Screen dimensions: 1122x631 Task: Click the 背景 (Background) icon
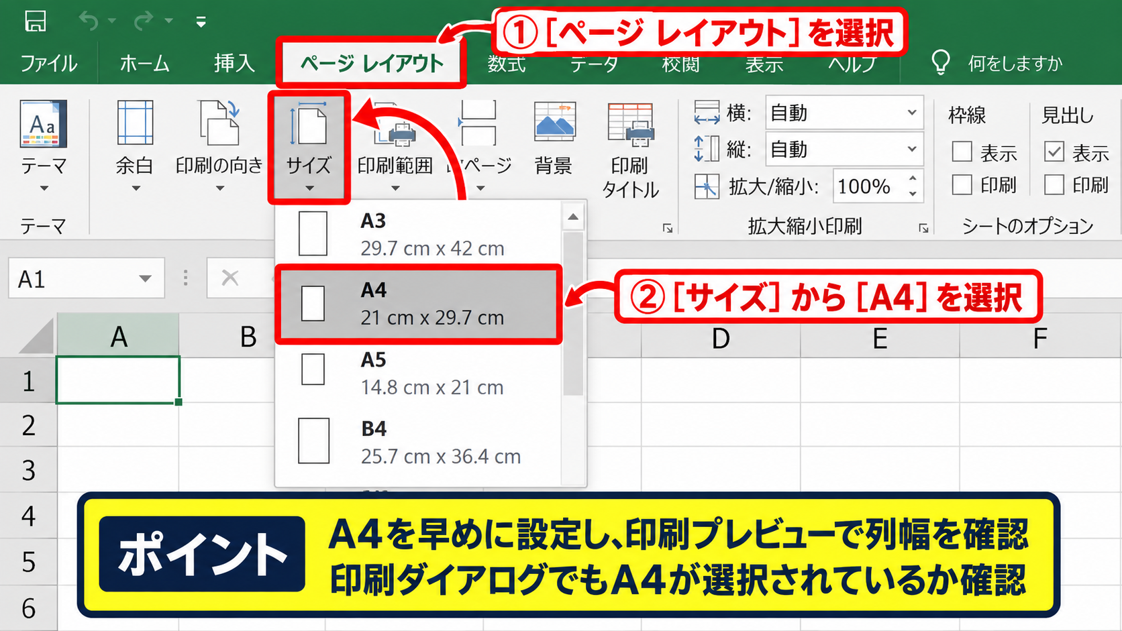click(x=554, y=121)
